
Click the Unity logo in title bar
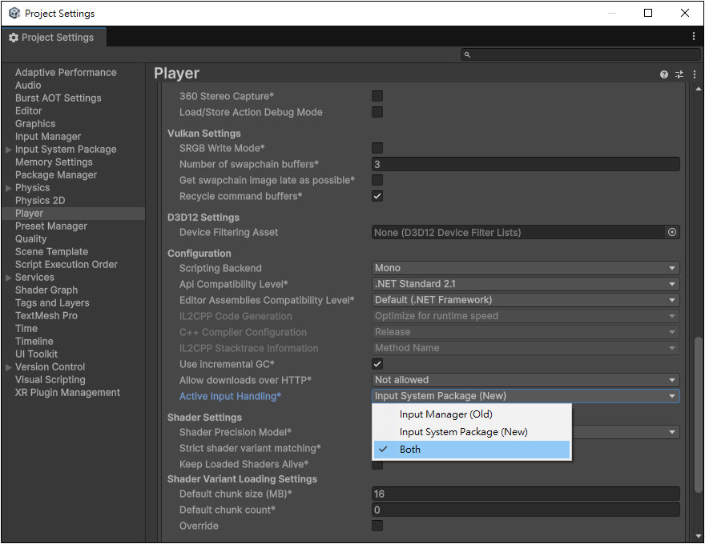pos(14,14)
